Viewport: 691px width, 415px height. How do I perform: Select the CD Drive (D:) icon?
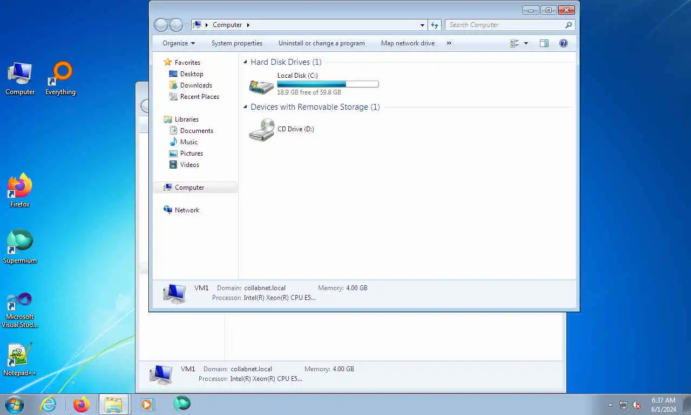pos(261,130)
